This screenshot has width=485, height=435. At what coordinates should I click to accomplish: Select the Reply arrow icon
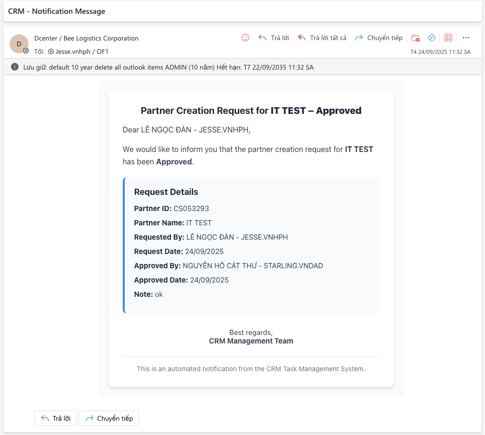pos(263,38)
